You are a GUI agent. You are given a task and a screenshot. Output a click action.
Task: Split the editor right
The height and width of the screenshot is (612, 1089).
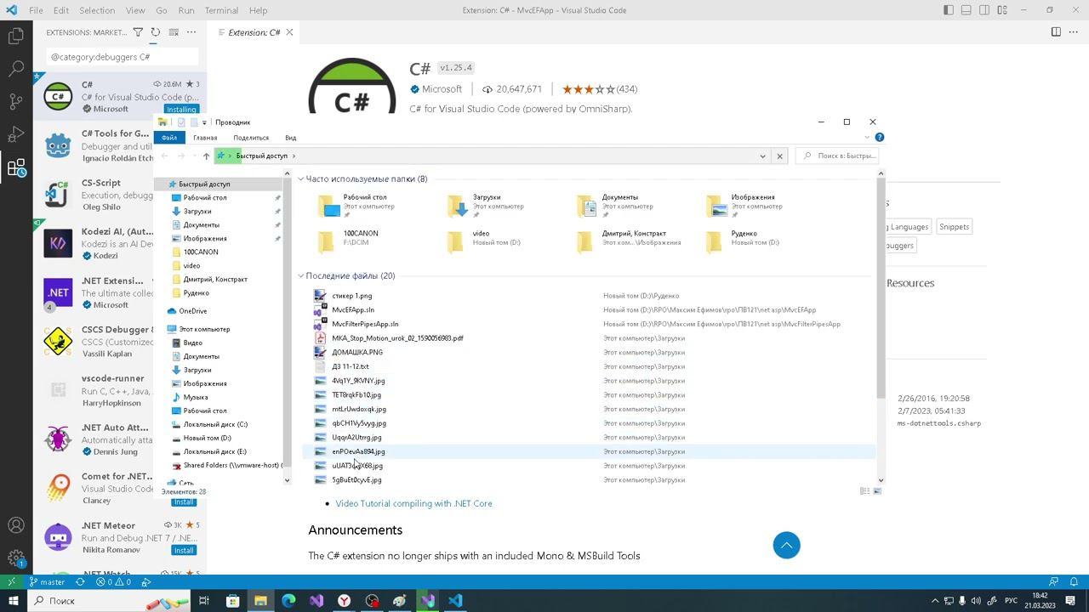tap(1056, 32)
